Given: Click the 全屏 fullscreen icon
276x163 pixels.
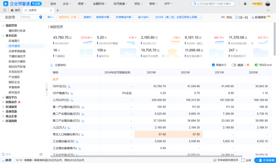Looking at the screenshot, I should (x=242, y=160).
